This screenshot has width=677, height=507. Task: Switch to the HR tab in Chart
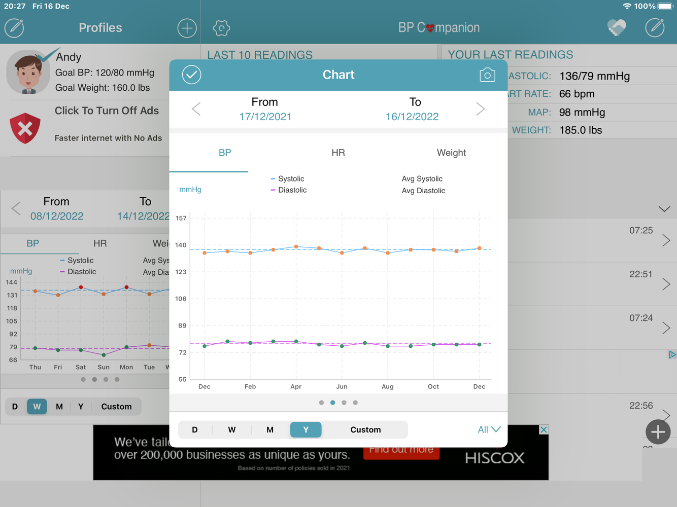pos(338,153)
